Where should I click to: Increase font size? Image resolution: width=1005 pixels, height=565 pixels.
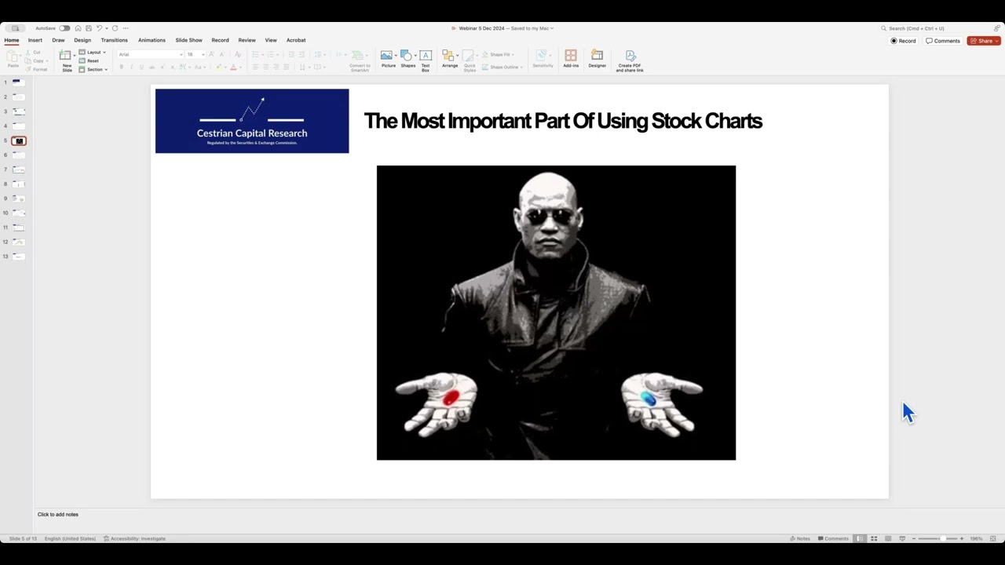click(x=211, y=54)
